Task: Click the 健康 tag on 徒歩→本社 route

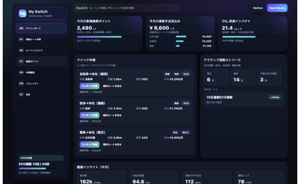Action: pos(176,103)
